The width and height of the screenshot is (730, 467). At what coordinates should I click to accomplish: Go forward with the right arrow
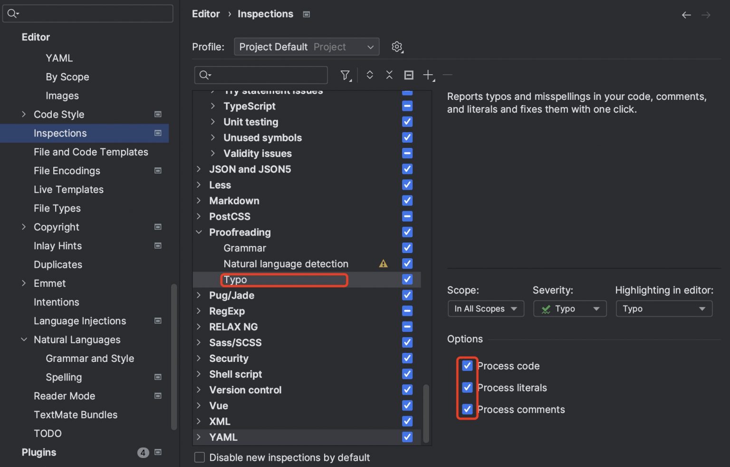pyautogui.click(x=706, y=15)
